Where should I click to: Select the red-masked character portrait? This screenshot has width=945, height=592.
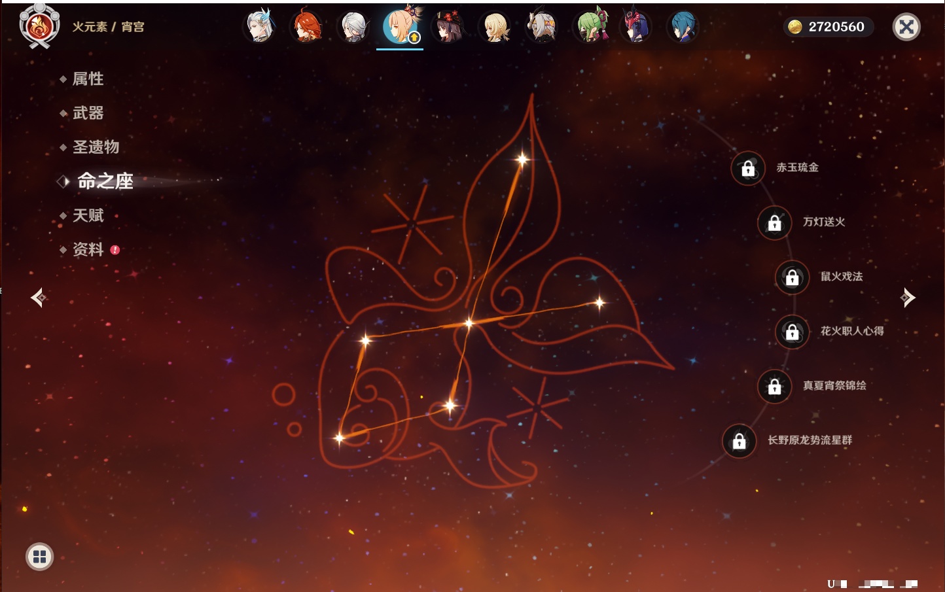click(x=636, y=27)
